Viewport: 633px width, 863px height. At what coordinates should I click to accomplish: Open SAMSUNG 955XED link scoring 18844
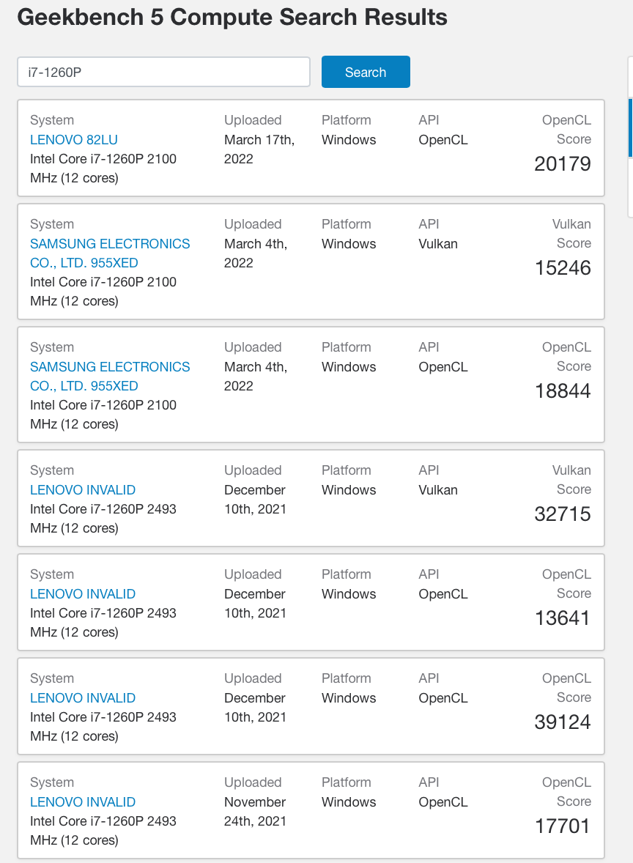(x=110, y=376)
